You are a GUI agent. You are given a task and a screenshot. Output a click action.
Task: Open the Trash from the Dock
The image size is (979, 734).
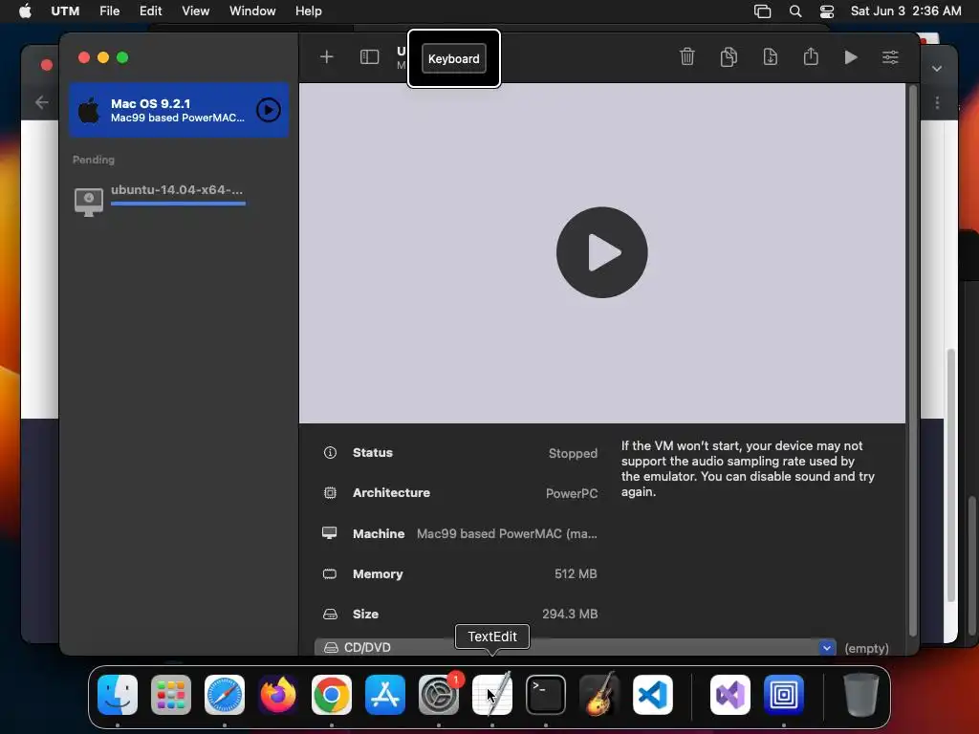[861, 695]
